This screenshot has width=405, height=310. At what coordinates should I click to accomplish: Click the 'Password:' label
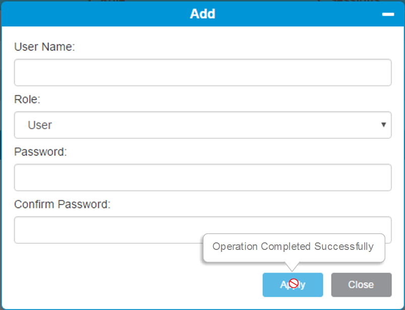pyautogui.click(x=40, y=152)
